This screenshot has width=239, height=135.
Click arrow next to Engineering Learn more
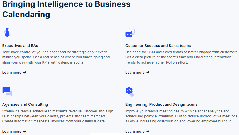pyautogui.click(x=148, y=131)
